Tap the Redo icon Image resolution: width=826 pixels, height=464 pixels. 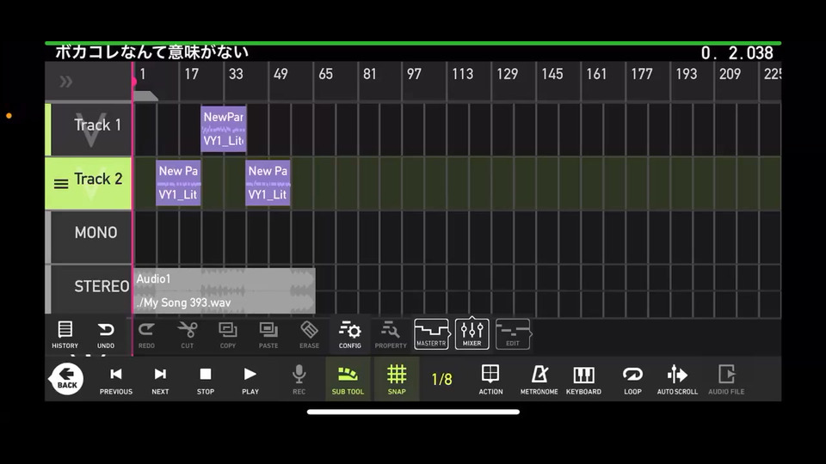[x=146, y=334]
